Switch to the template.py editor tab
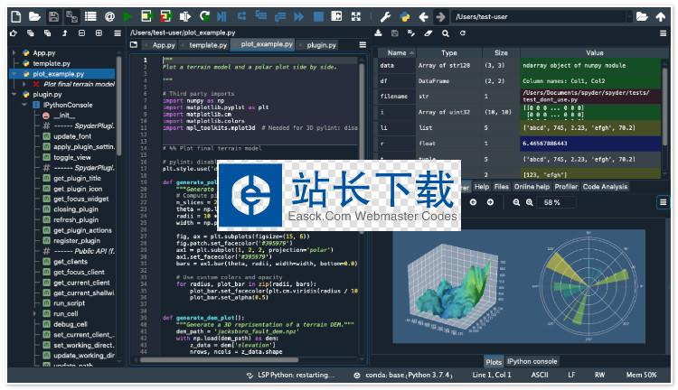 [x=207, y=44]
